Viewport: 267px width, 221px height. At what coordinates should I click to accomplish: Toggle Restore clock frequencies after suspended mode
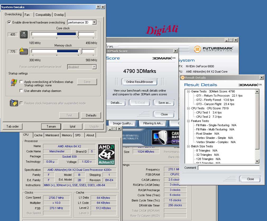tap(21, 103)
